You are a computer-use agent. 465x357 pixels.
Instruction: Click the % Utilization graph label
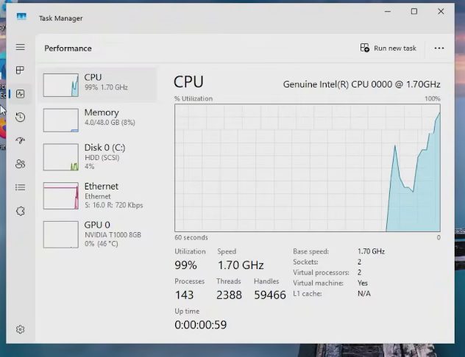(x=194, y=98)
